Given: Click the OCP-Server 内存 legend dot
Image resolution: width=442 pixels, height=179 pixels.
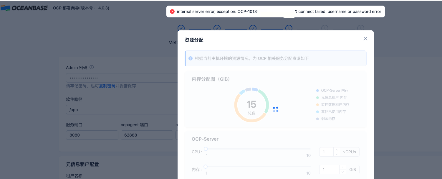Looking at the screenshot, I should click(317, 91).
